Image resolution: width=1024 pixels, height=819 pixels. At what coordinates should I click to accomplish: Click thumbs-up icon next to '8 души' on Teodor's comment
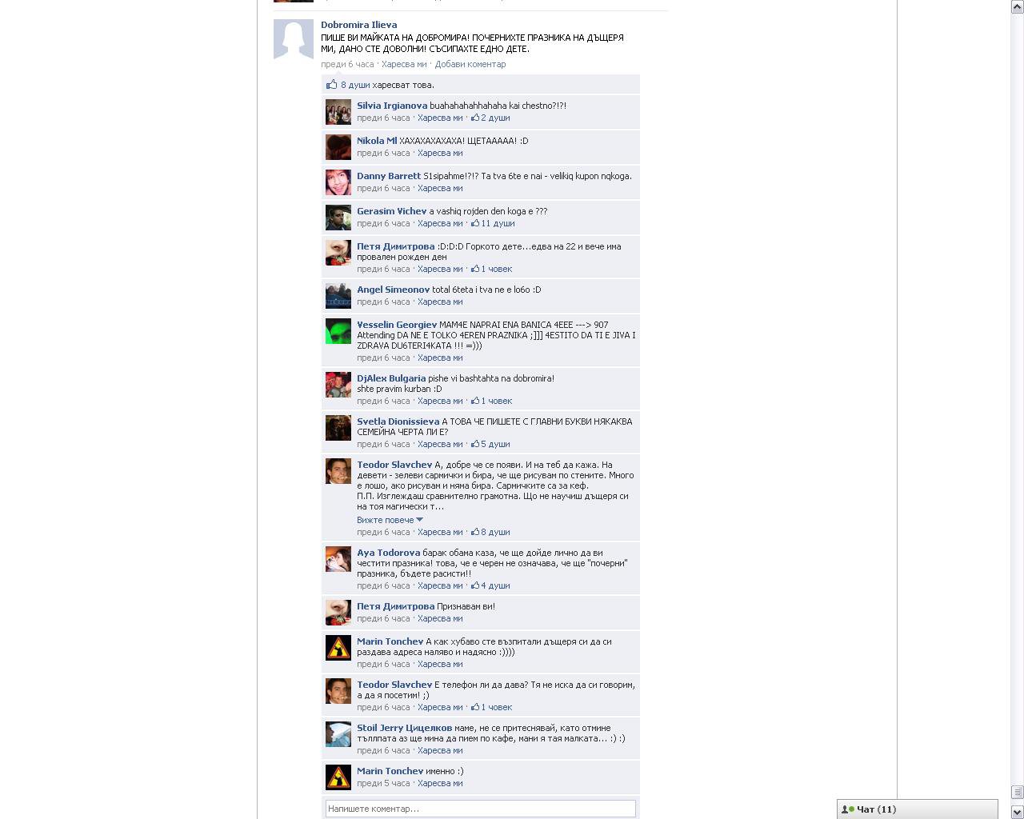(x=475, y=532)
